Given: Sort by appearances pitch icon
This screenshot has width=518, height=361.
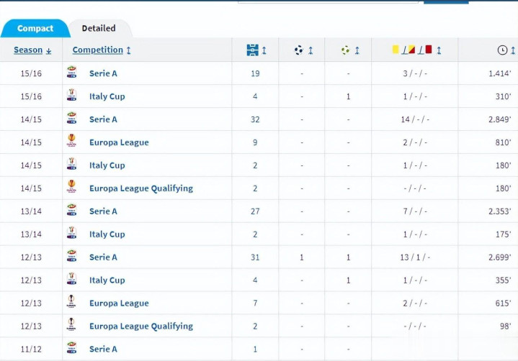Looking at the screenshot, I should (x=253, y=50).
